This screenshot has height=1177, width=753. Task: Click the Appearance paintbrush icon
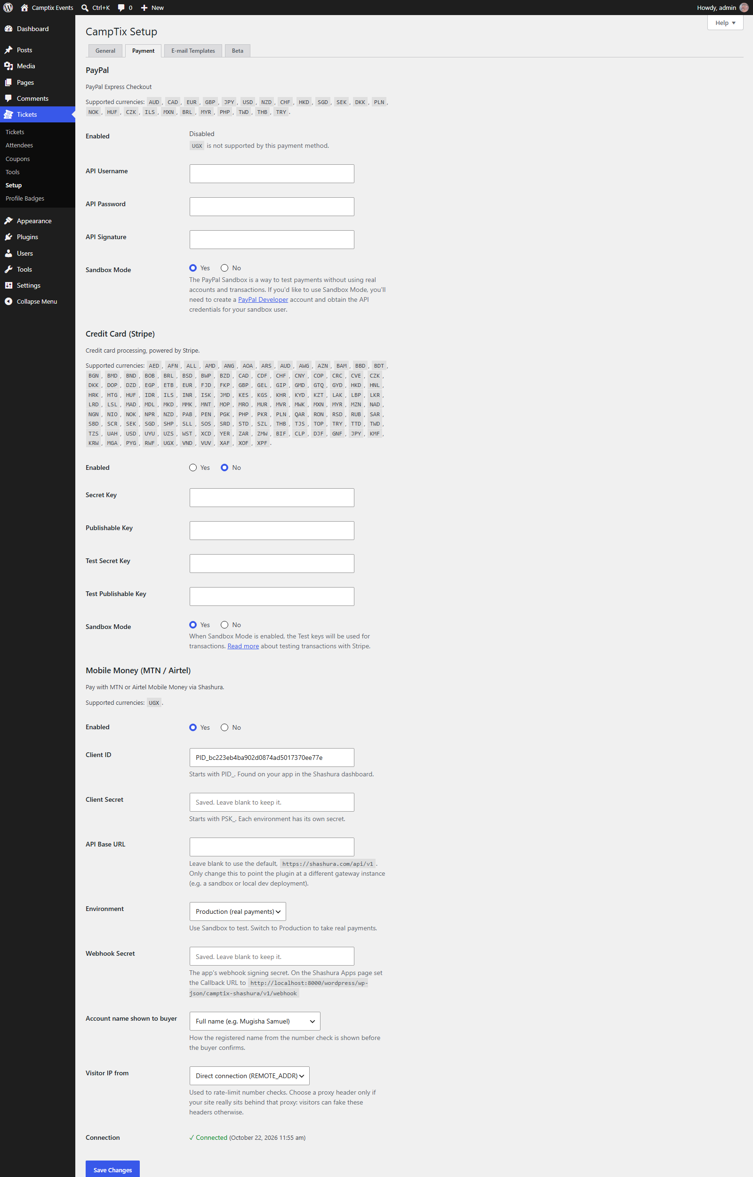(8, 221)
